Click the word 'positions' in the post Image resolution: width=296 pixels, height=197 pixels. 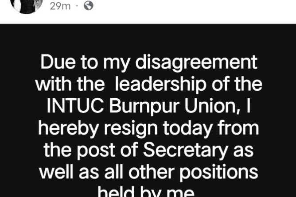coord(218,173)
